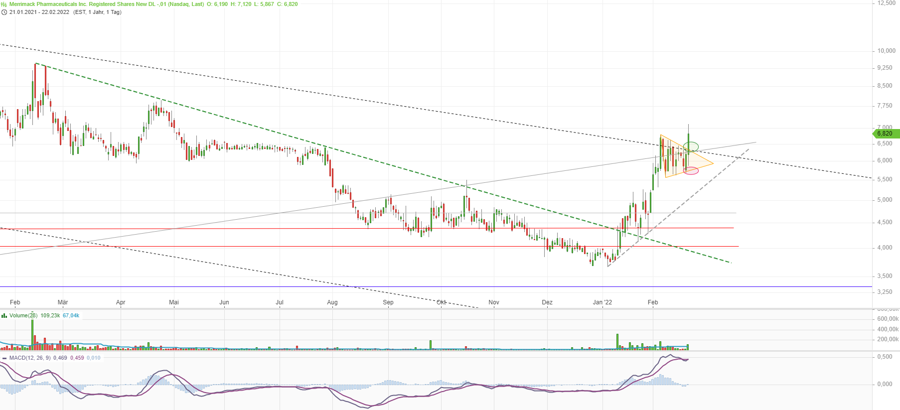Open the EST, 1 Jahr, 1 Tag interval setting
The width and height of the screenshot is (900, 410).
click(97, 12)
